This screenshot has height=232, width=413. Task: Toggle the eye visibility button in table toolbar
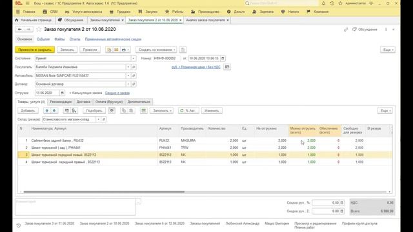pos(112,111)
